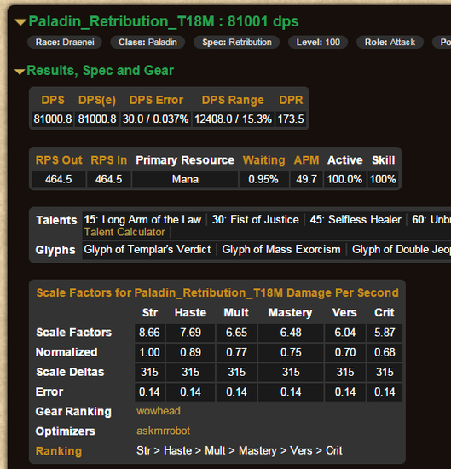Click the Spec: Retribution pill
Image resolution: width=451 pixels, height=469 pixels.
click(236, 42)
